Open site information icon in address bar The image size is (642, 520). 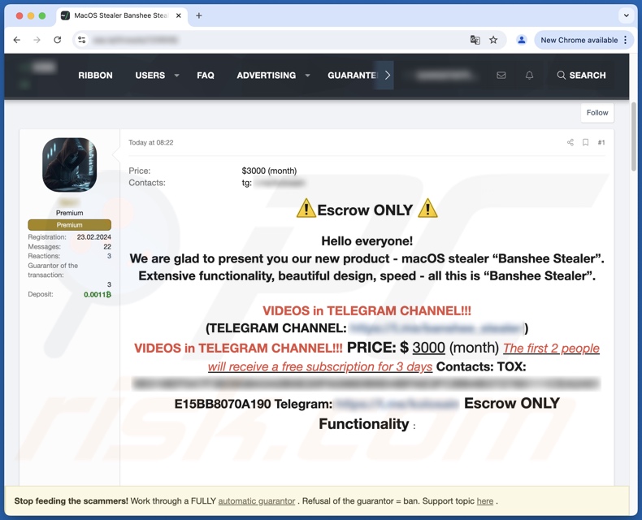(82, 40)
